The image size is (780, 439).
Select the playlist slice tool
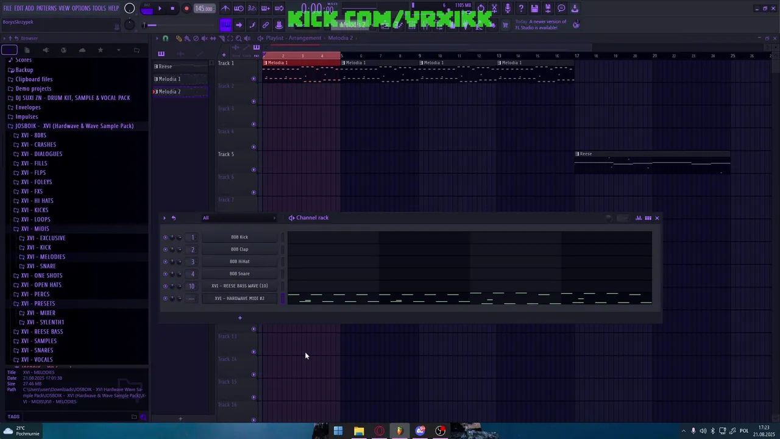pyautogui.click(x=222, y=38)
